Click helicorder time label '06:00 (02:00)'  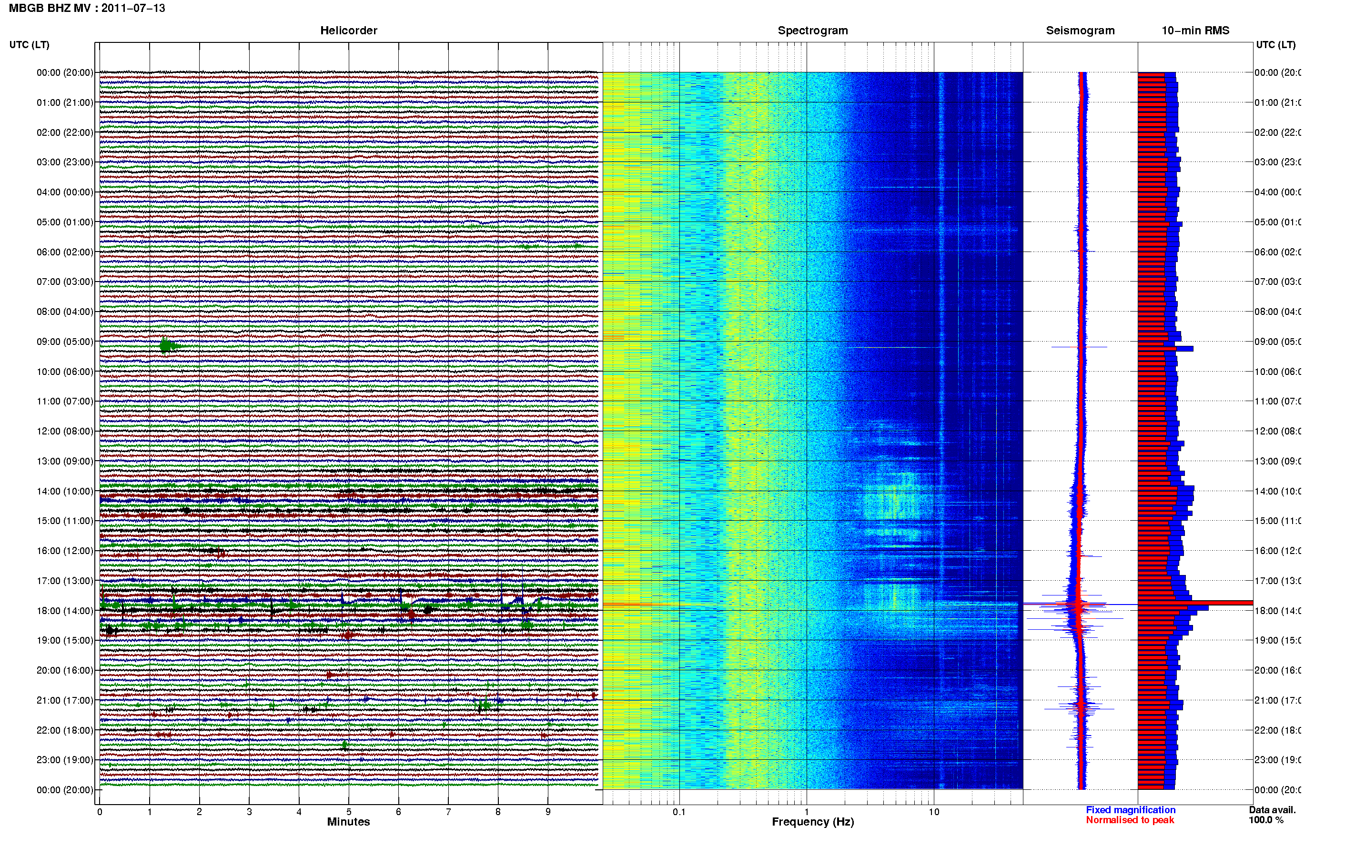click(x=65, y=252)
